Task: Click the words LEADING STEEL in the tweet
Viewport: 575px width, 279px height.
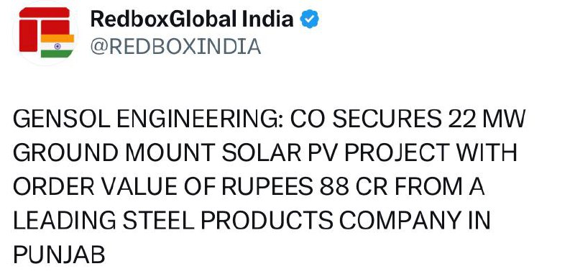Action: (x=103, y=220)
